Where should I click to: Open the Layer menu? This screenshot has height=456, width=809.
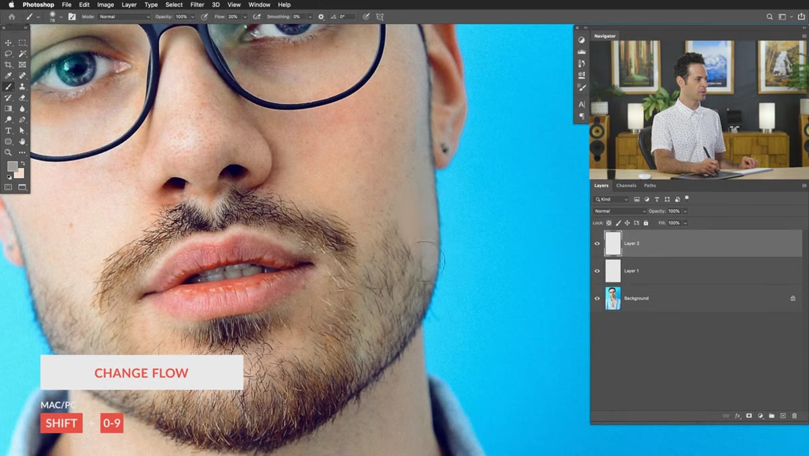tap(129, 5)
